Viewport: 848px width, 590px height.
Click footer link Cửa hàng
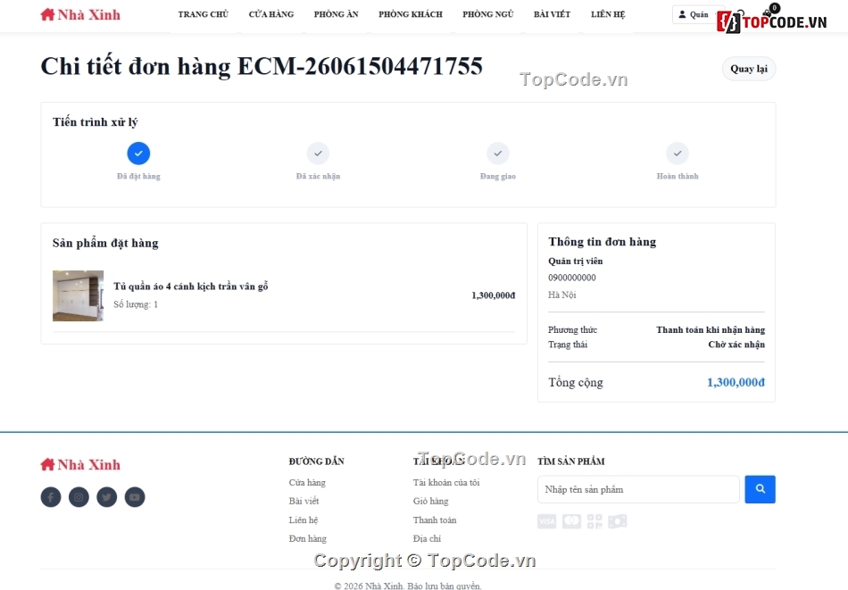[307, 482]
